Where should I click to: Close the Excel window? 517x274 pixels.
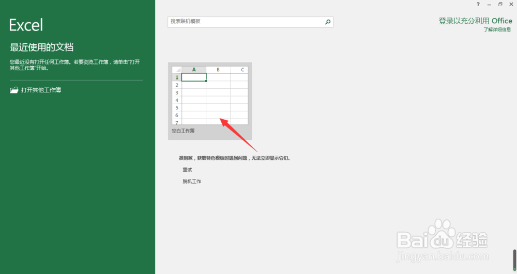pyautogui.click(x=511, y=4)
